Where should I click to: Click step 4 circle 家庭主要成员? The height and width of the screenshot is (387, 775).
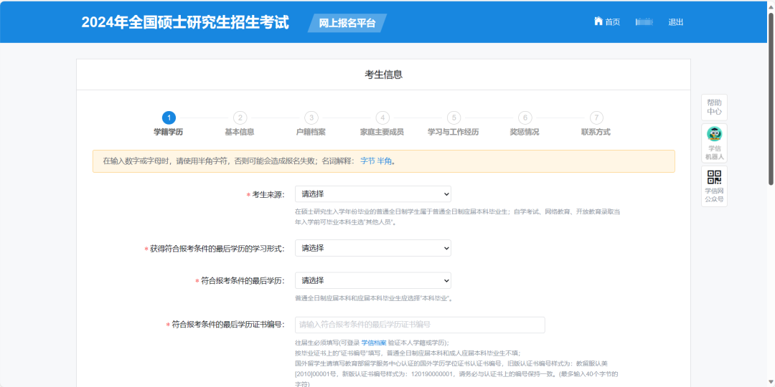pyautogui.click(x=382, y=118)
